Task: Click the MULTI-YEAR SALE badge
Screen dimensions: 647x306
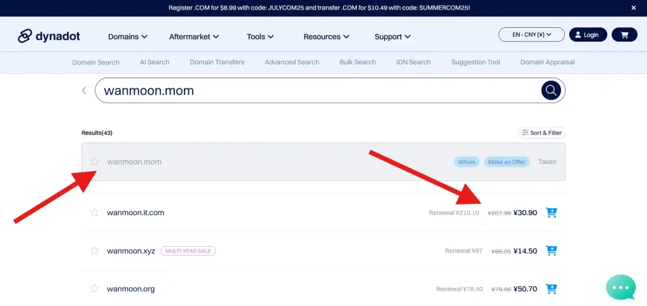Action: [188, 251]
